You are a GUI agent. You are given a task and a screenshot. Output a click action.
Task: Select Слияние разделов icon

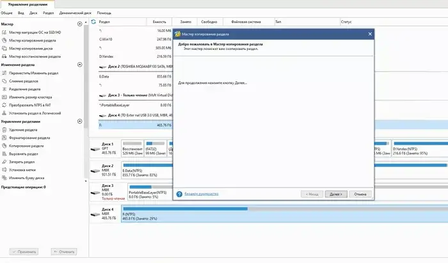[x=4, y=81]
